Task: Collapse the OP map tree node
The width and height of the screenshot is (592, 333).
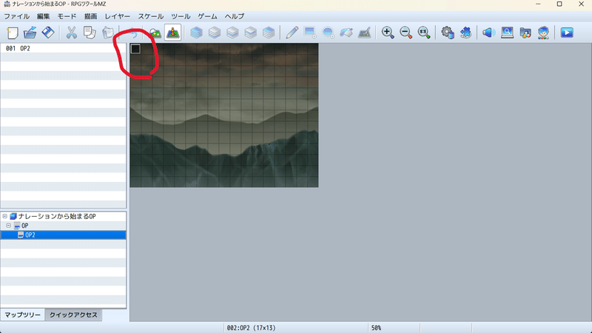Action: click(8, 226)
